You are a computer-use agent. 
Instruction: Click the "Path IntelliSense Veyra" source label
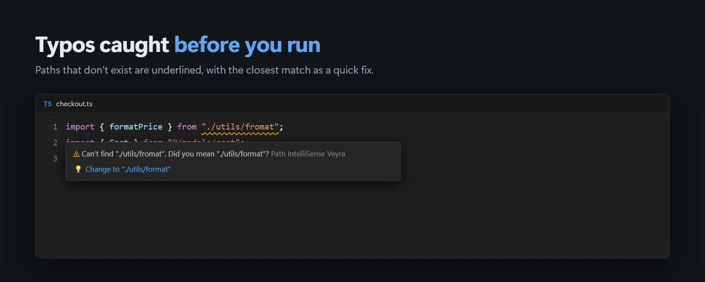[x=308, y=154]
